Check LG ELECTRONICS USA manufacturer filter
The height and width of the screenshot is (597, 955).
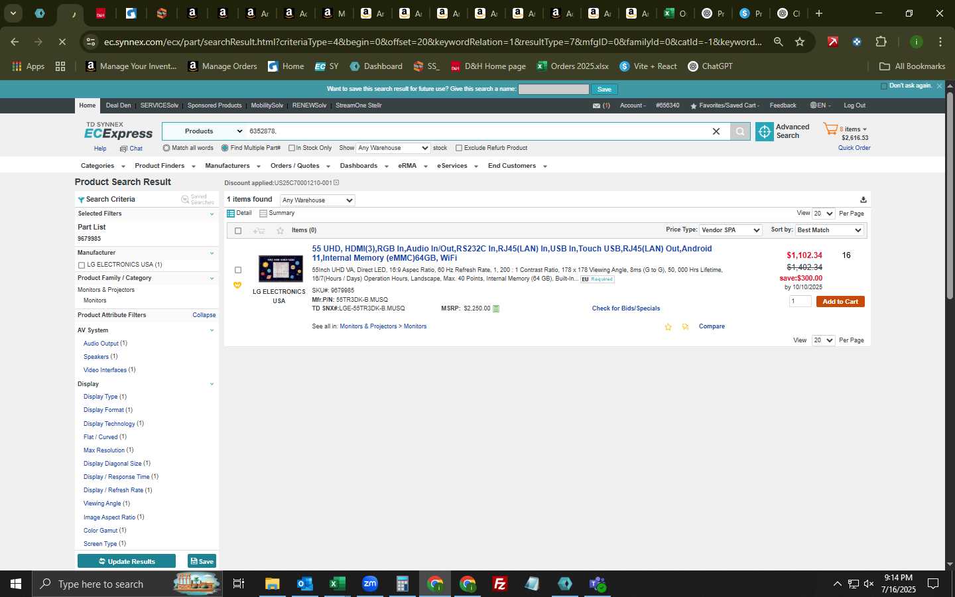coord(82,265)
